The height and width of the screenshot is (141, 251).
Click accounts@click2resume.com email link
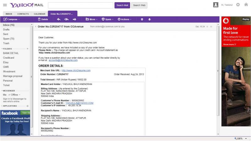coord(63,60)
